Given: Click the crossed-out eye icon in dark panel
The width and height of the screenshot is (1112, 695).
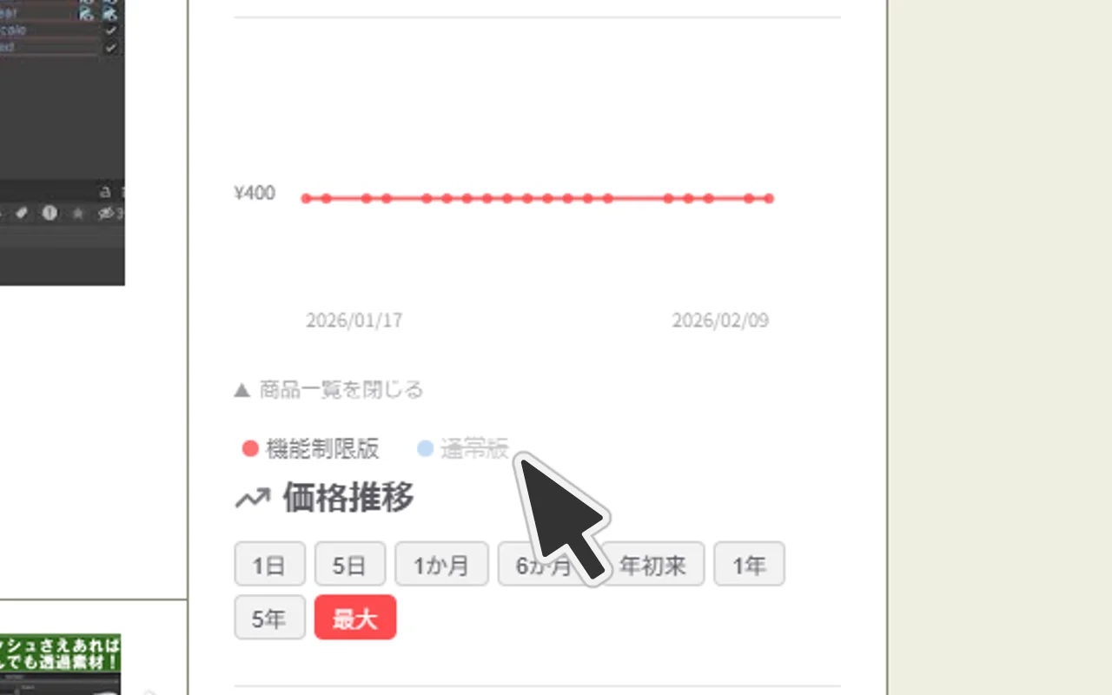Looking at the screenshot, I should coord(106,213).
